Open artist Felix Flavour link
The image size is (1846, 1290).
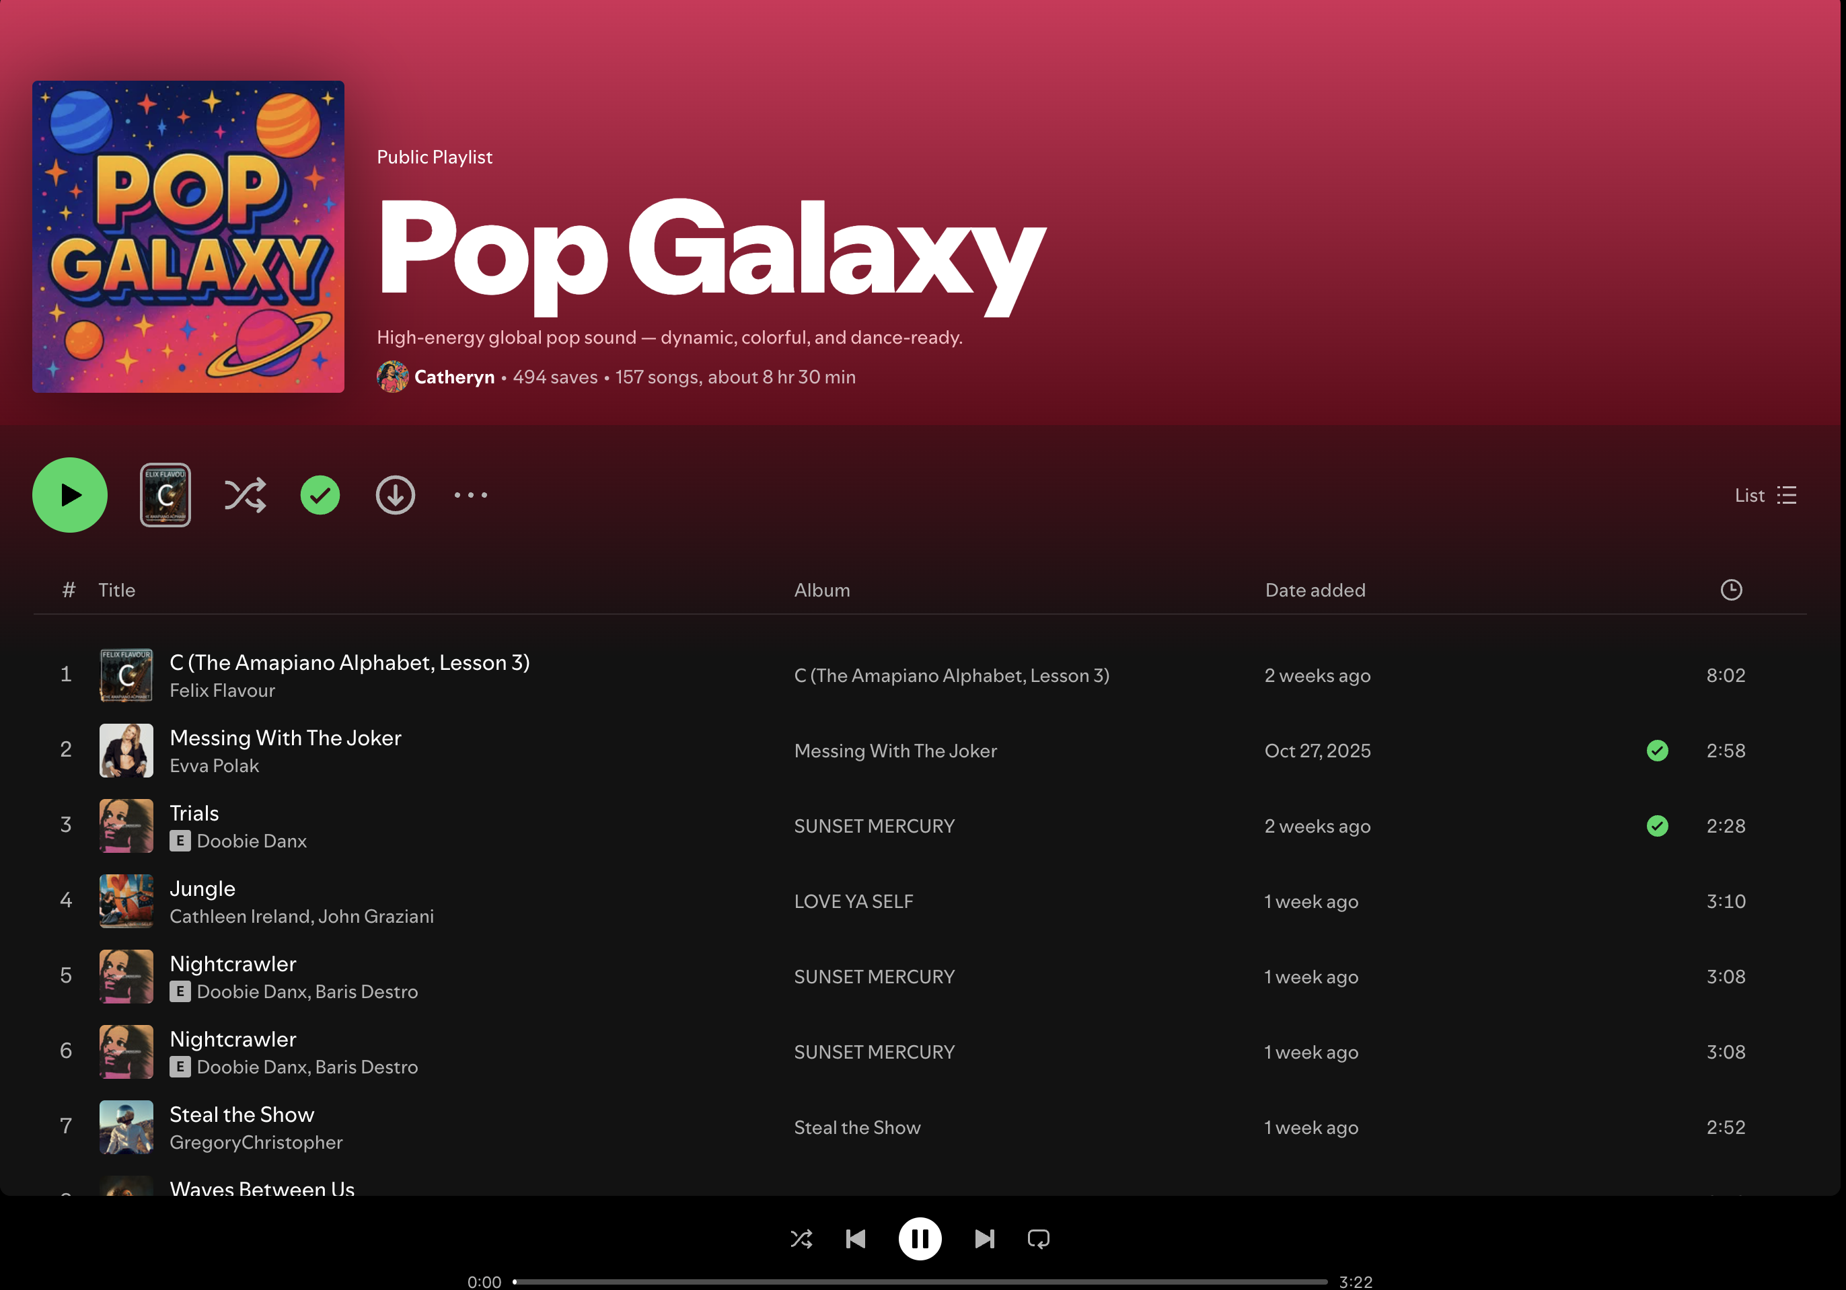pos(222,691)
